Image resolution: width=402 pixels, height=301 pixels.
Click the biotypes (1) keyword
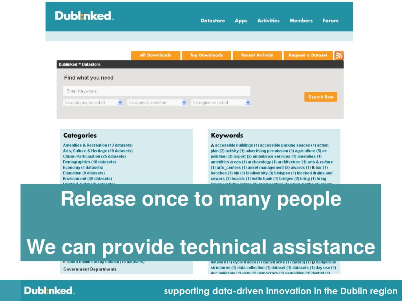click(285, 173)
